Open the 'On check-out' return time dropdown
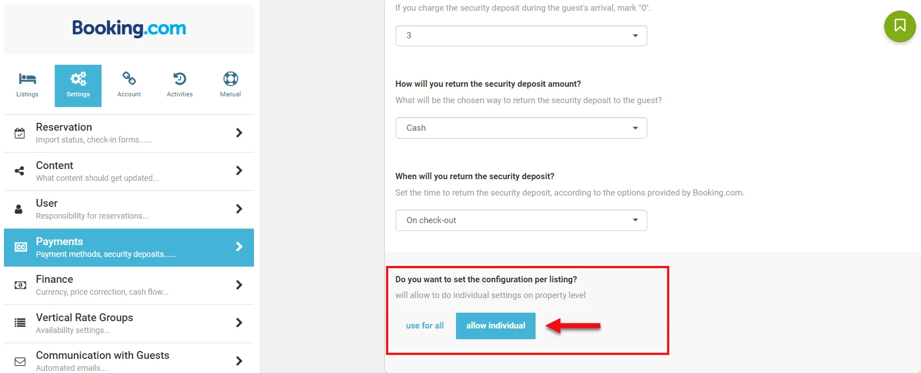This screenshot has height=373, width=921. pos(521,220)
